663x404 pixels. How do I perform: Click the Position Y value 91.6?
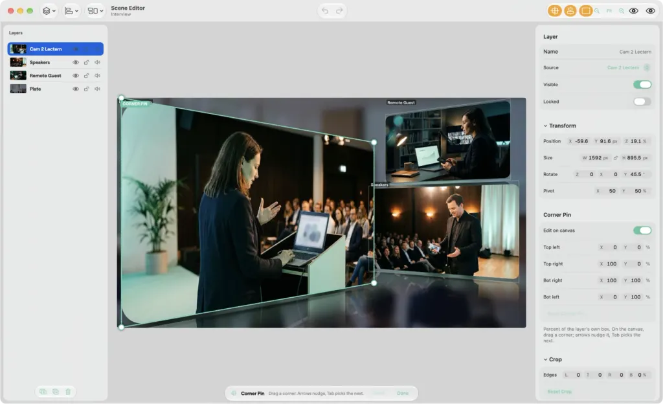pos(605,141)
